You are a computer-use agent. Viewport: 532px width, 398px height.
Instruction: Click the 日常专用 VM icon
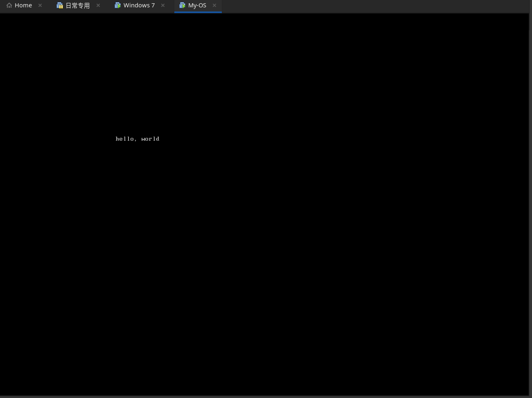coord(60,5)
